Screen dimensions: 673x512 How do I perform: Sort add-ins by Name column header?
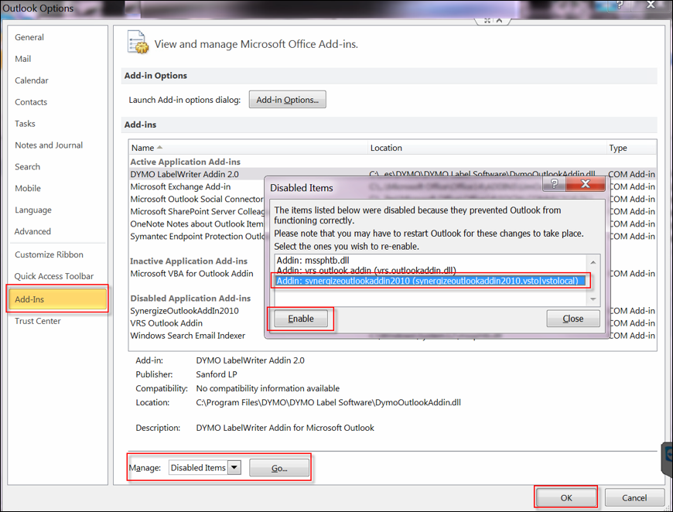click(x=248, y=148)
